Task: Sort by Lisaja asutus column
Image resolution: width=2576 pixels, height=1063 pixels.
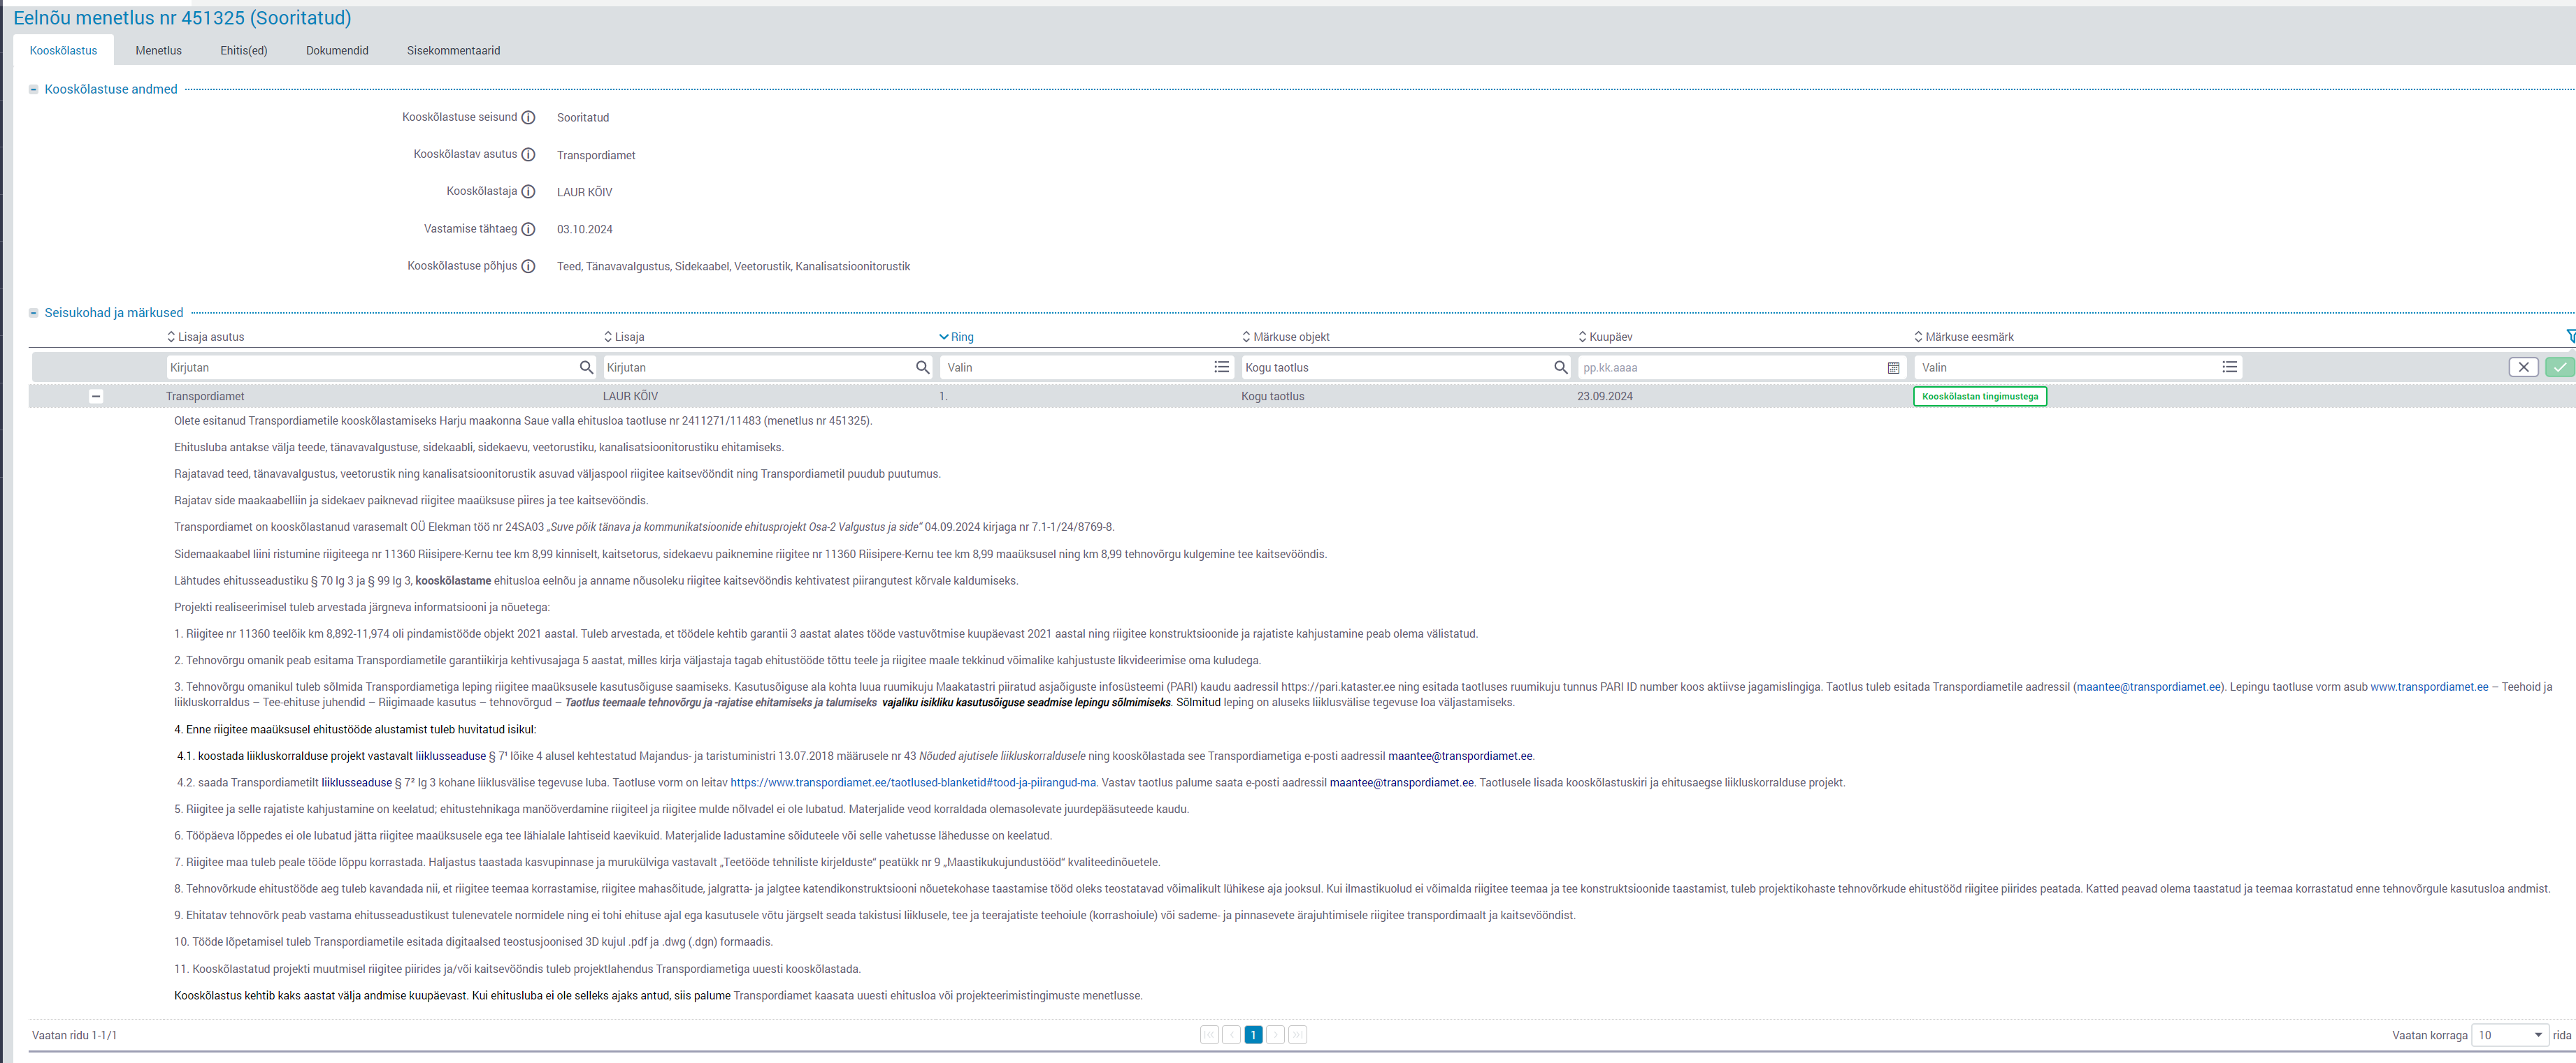Action: click(x=206, y=337)
